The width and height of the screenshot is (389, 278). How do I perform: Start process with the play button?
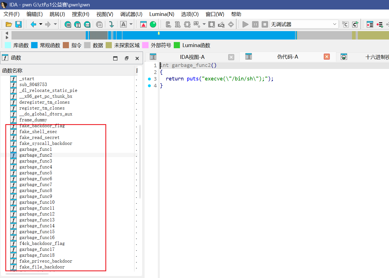pyautogui.click(x=245, y=25)
